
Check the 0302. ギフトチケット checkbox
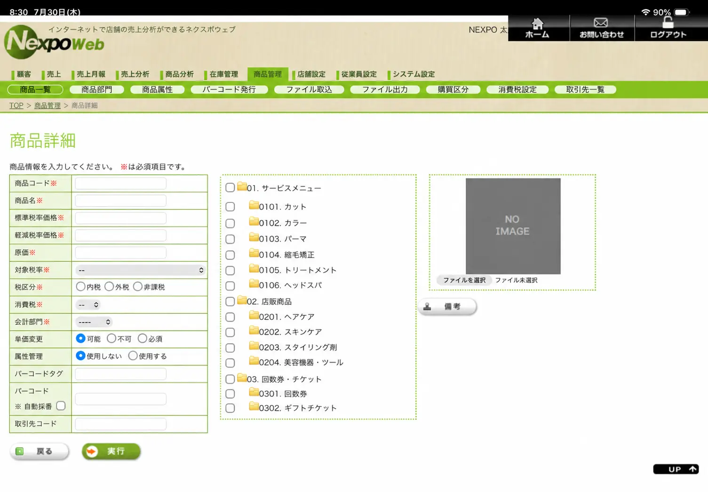pos(230,408)
